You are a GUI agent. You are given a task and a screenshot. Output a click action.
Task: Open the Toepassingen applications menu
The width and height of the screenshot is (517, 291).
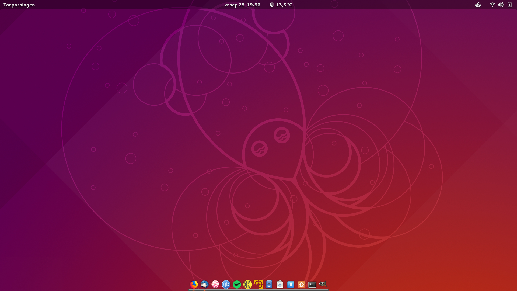[19, 5]
